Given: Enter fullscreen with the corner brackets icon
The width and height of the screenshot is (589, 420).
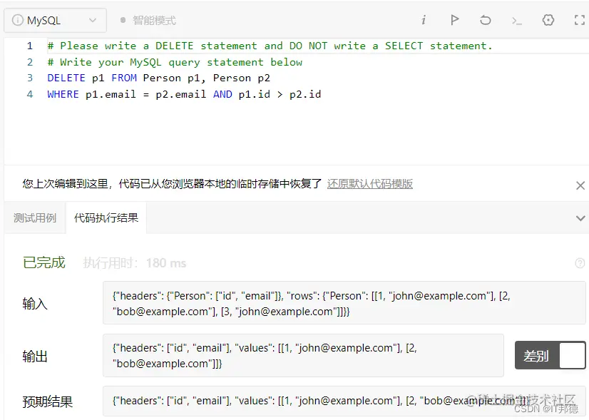Looking at the screenshot, I should pyautogui.click(x=580, y=20).
